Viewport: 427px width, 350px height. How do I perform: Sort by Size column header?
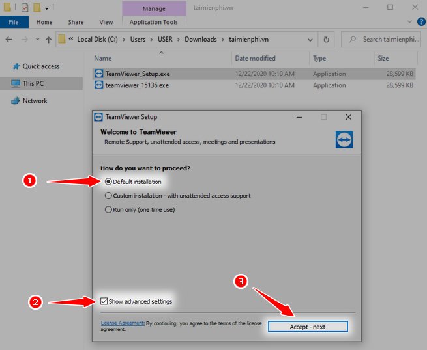coord(383,58)
